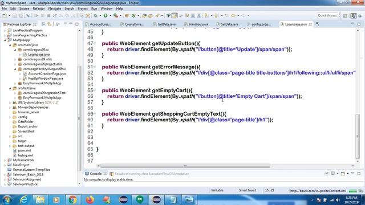Image resolution: width=365 pixels, height=205 pixels.
Task: Open Chrome from the Windows taskbar
Action: coord(72,200)
